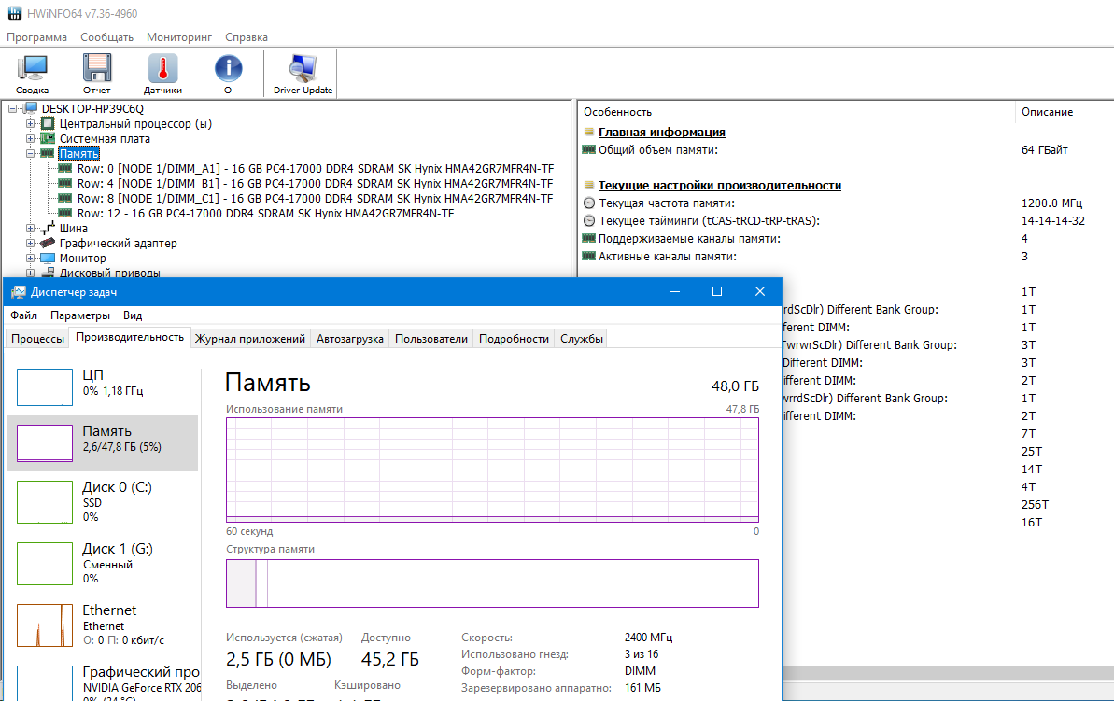Expand the Шина tree node
This screenshot has width=1114, height=701.
pyautogui.click(x=31, y=228)
